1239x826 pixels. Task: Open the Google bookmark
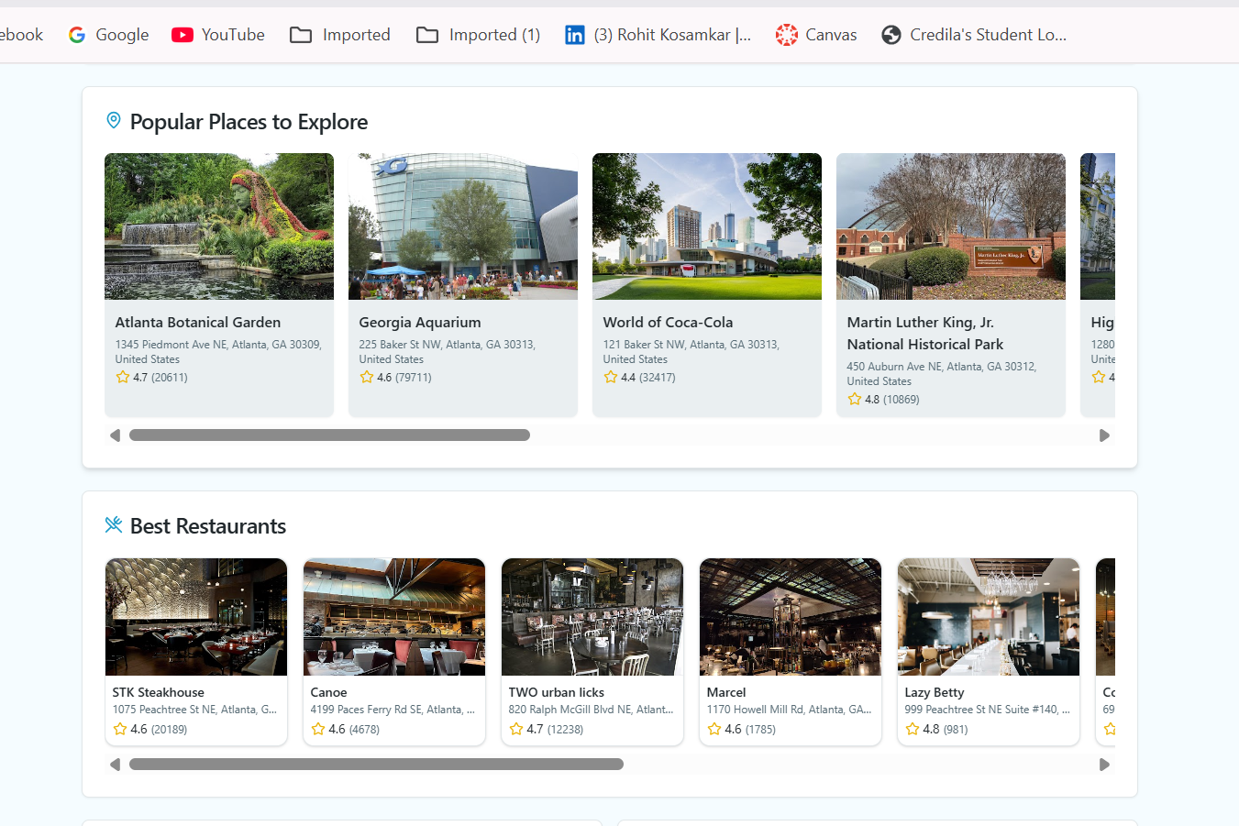click(x=108, y=35)
